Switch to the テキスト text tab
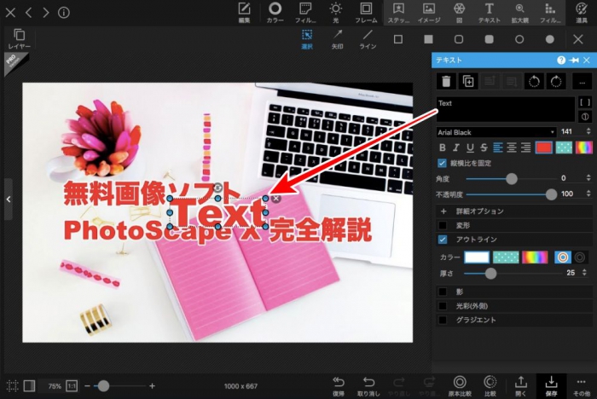The image size is (597, 399). (490, 13)
